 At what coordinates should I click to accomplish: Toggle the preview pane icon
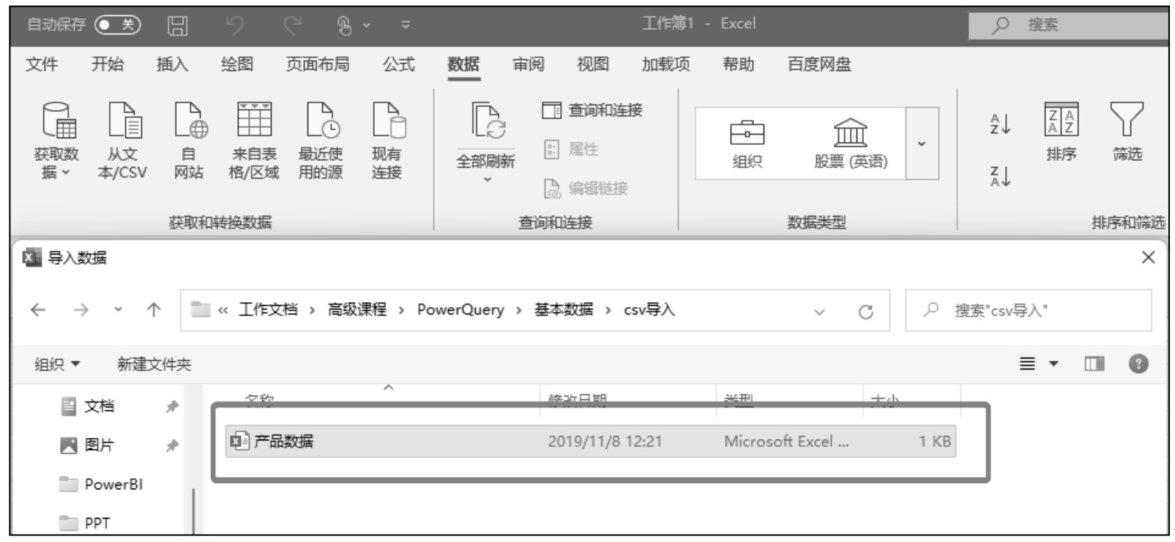(1094, 364)
